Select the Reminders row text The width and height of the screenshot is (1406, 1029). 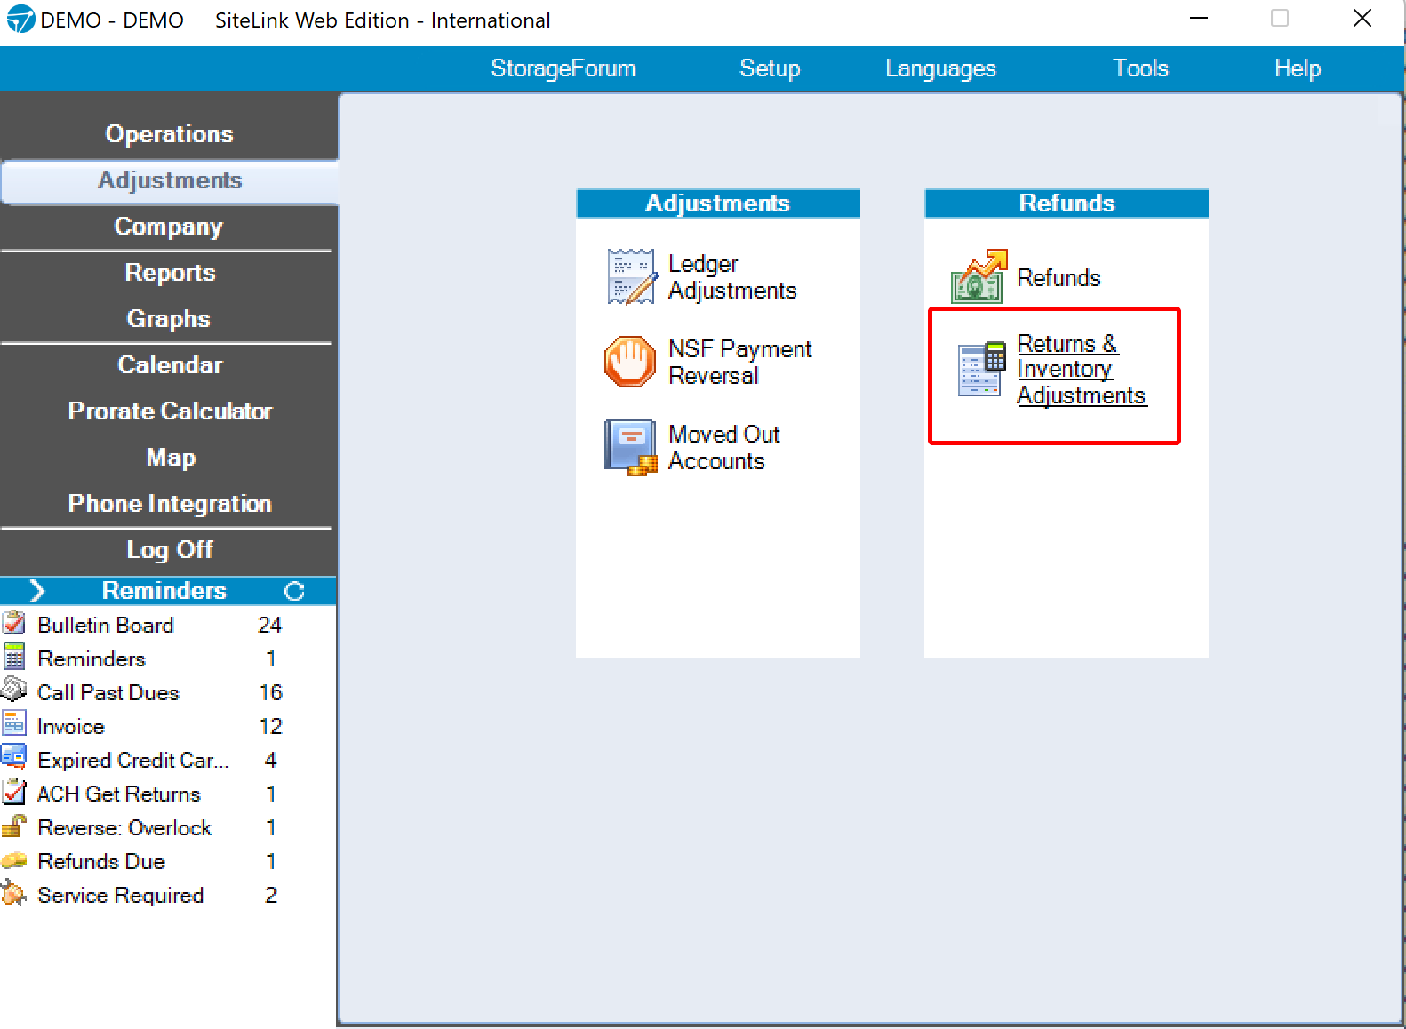coord(92,658)
